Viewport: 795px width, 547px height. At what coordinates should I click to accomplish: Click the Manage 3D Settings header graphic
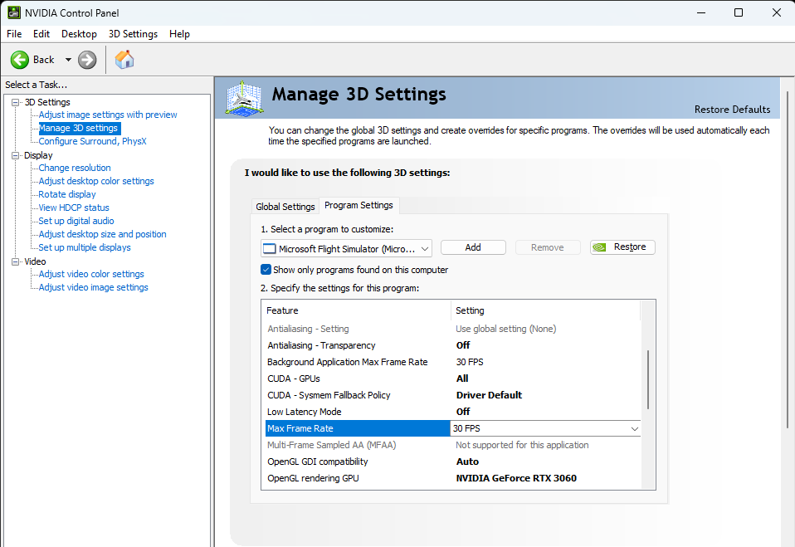[244, 97]
